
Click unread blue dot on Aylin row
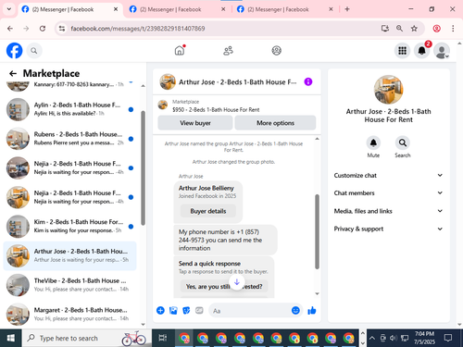tap(131, 109)
